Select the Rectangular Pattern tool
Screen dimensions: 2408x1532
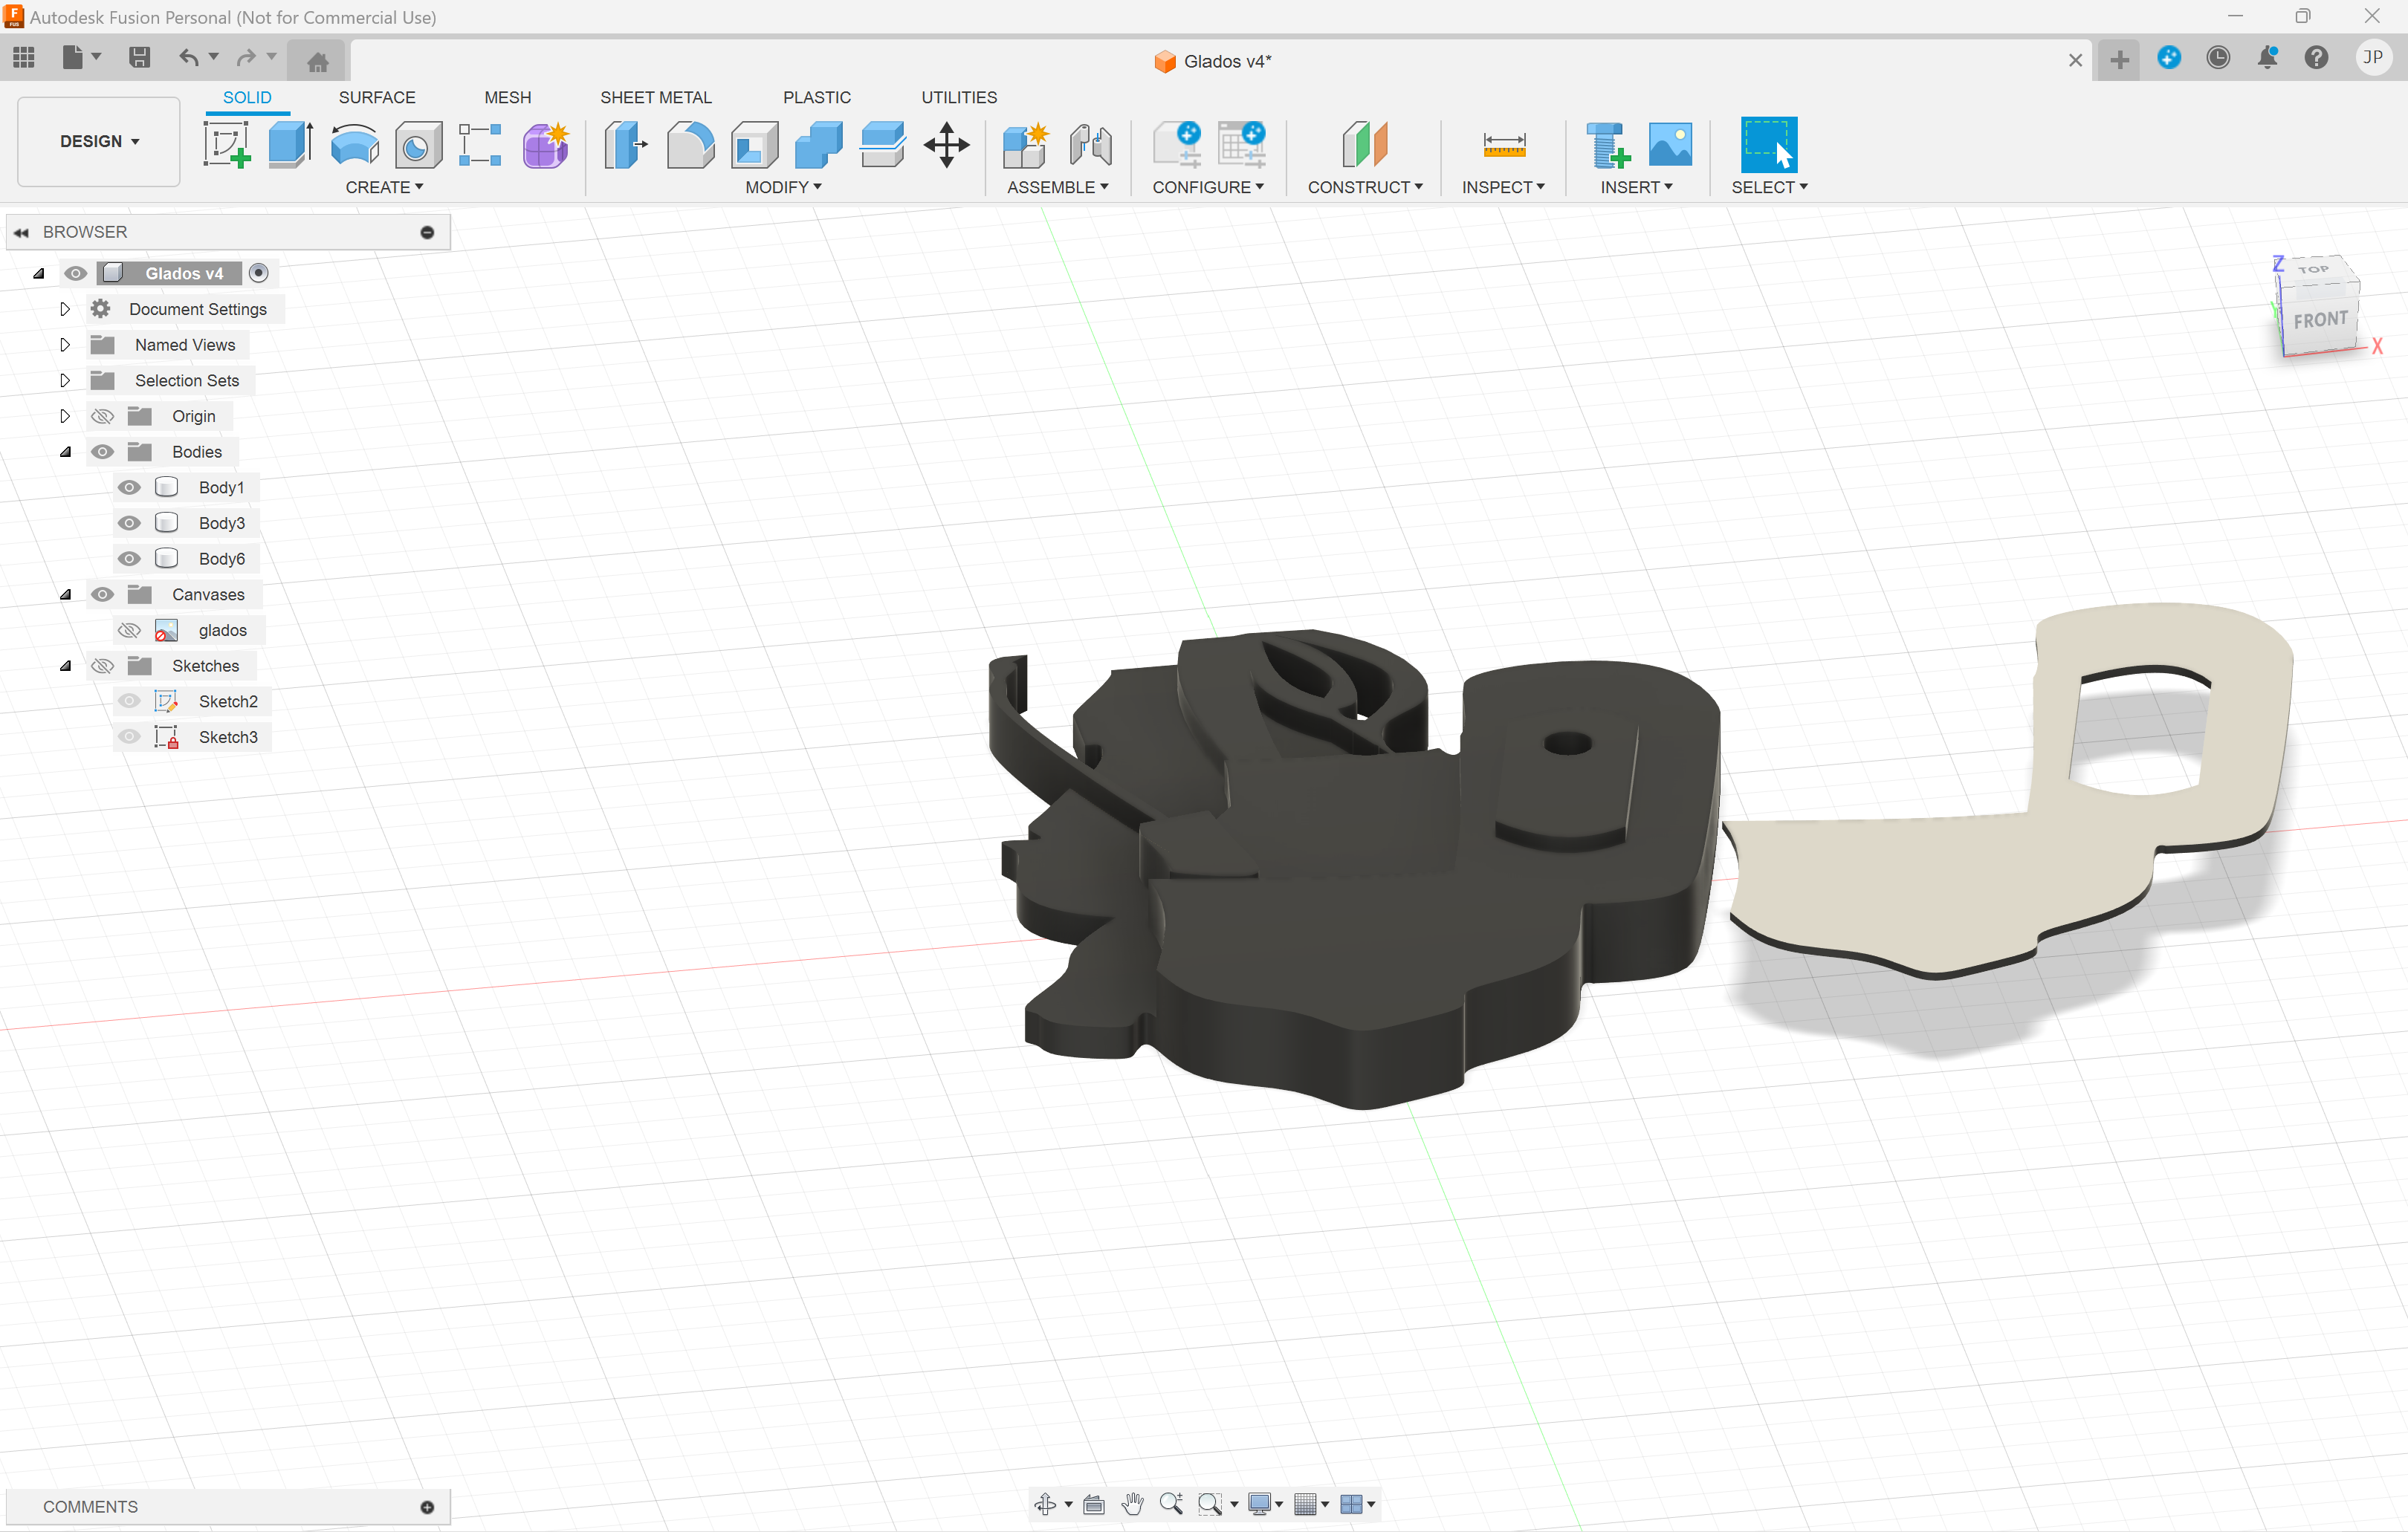(x=480, y=145)
